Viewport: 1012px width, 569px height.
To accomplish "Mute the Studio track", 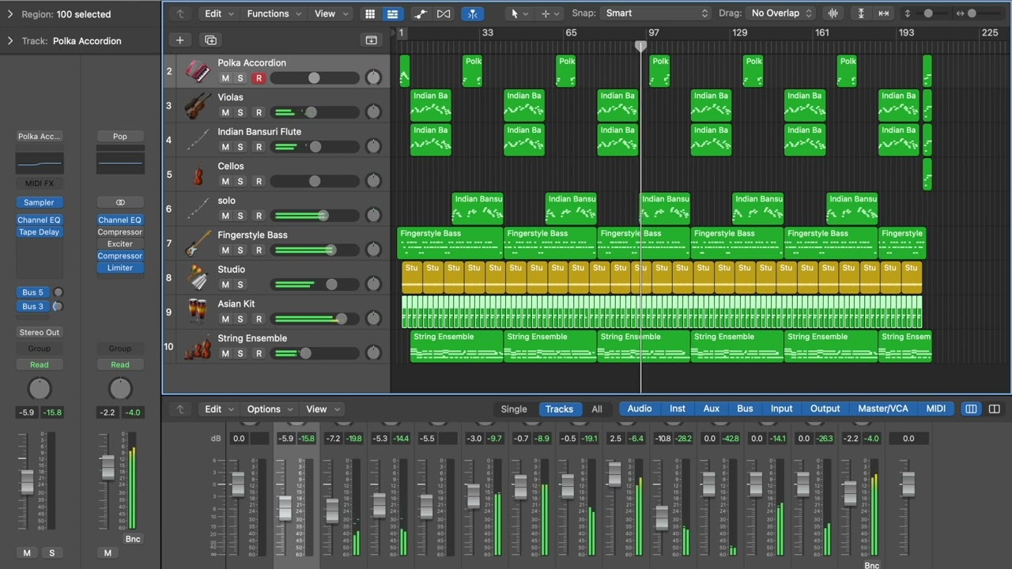I will pyautogui.click(x=225, y=284).
